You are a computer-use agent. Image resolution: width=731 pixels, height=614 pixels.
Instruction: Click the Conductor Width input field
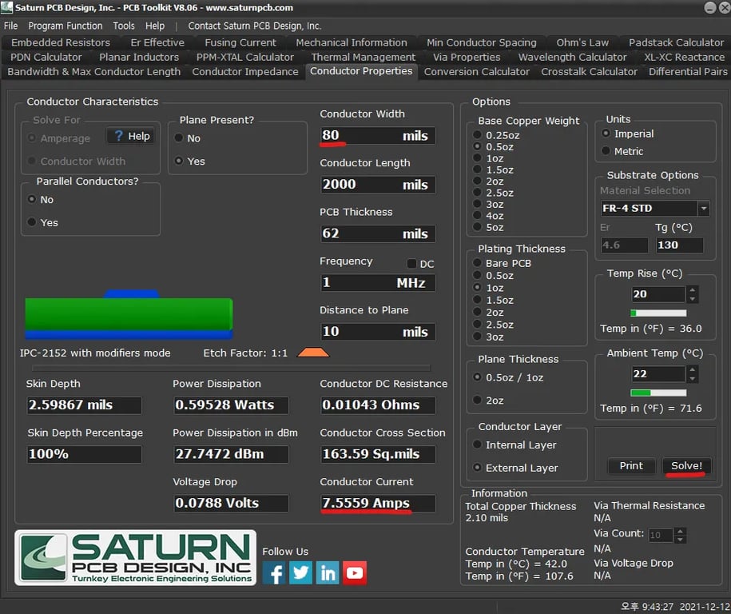coord(377,136)
